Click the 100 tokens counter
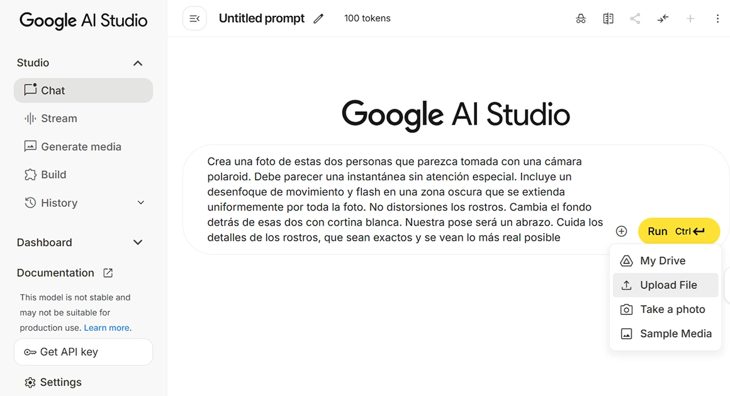Image resolution: width=730 pixels, height=396 pixels. 368,19
